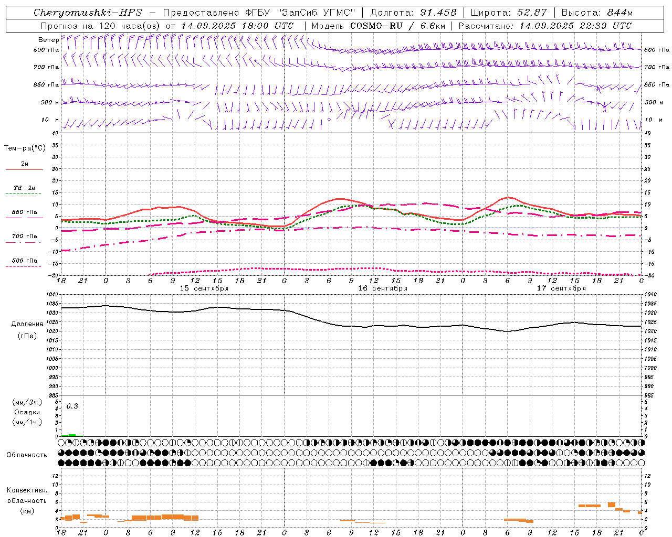The image size is (672, 537).
Task: Click the Осадки label
Action: click(27, 413)
